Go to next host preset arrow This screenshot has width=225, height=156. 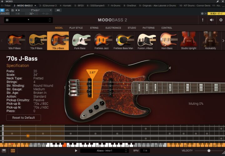click(x=19, y=10)
